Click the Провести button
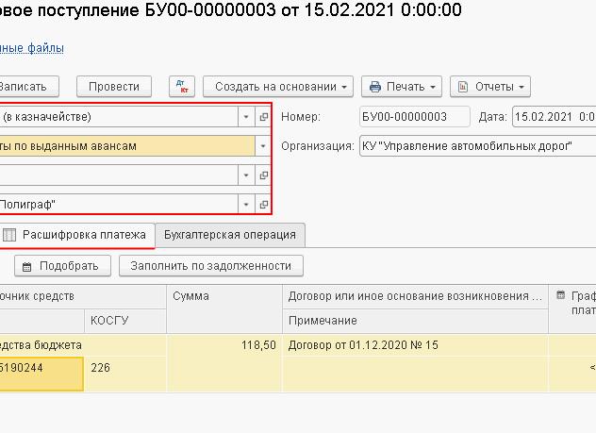This screenshot has width=596, height=433. tap(114, 87)
